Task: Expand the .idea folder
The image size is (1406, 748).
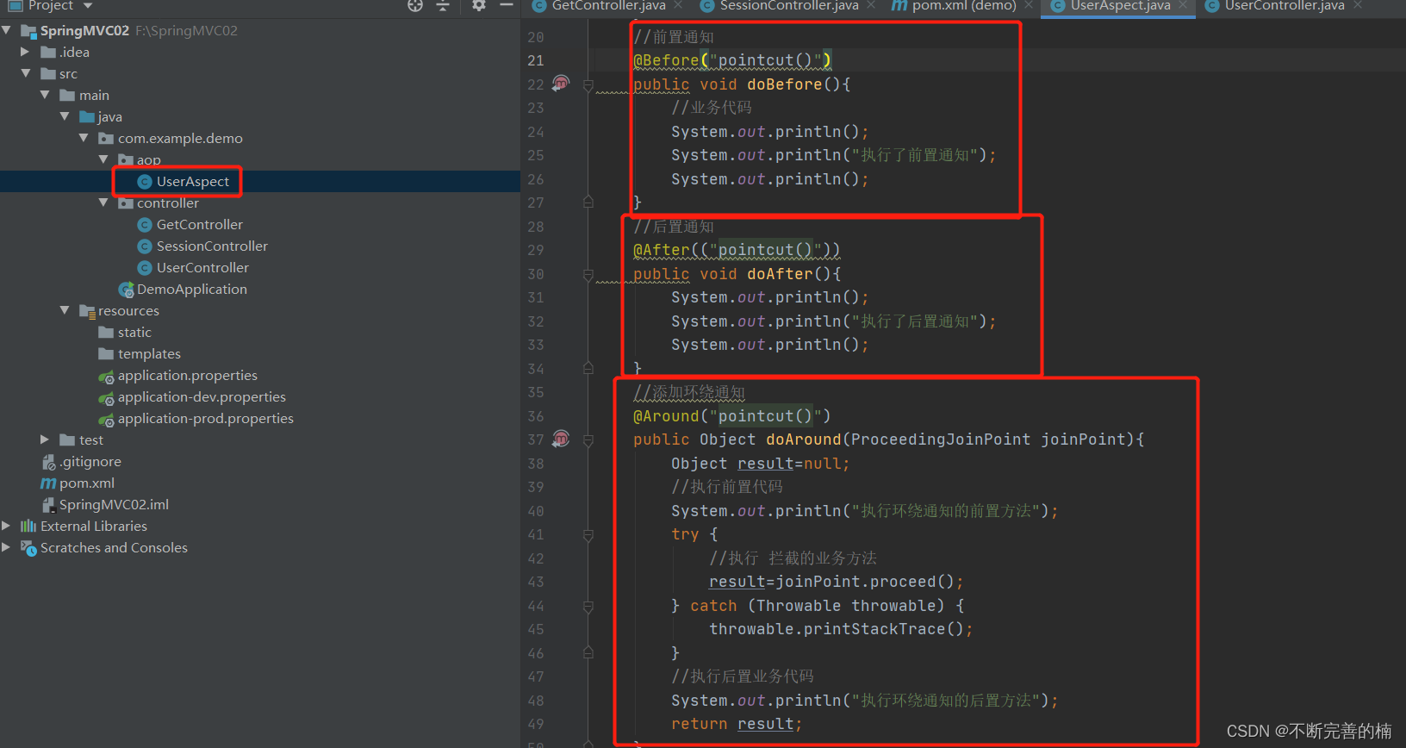Action: pyautogui.click(x=26, y=52)
